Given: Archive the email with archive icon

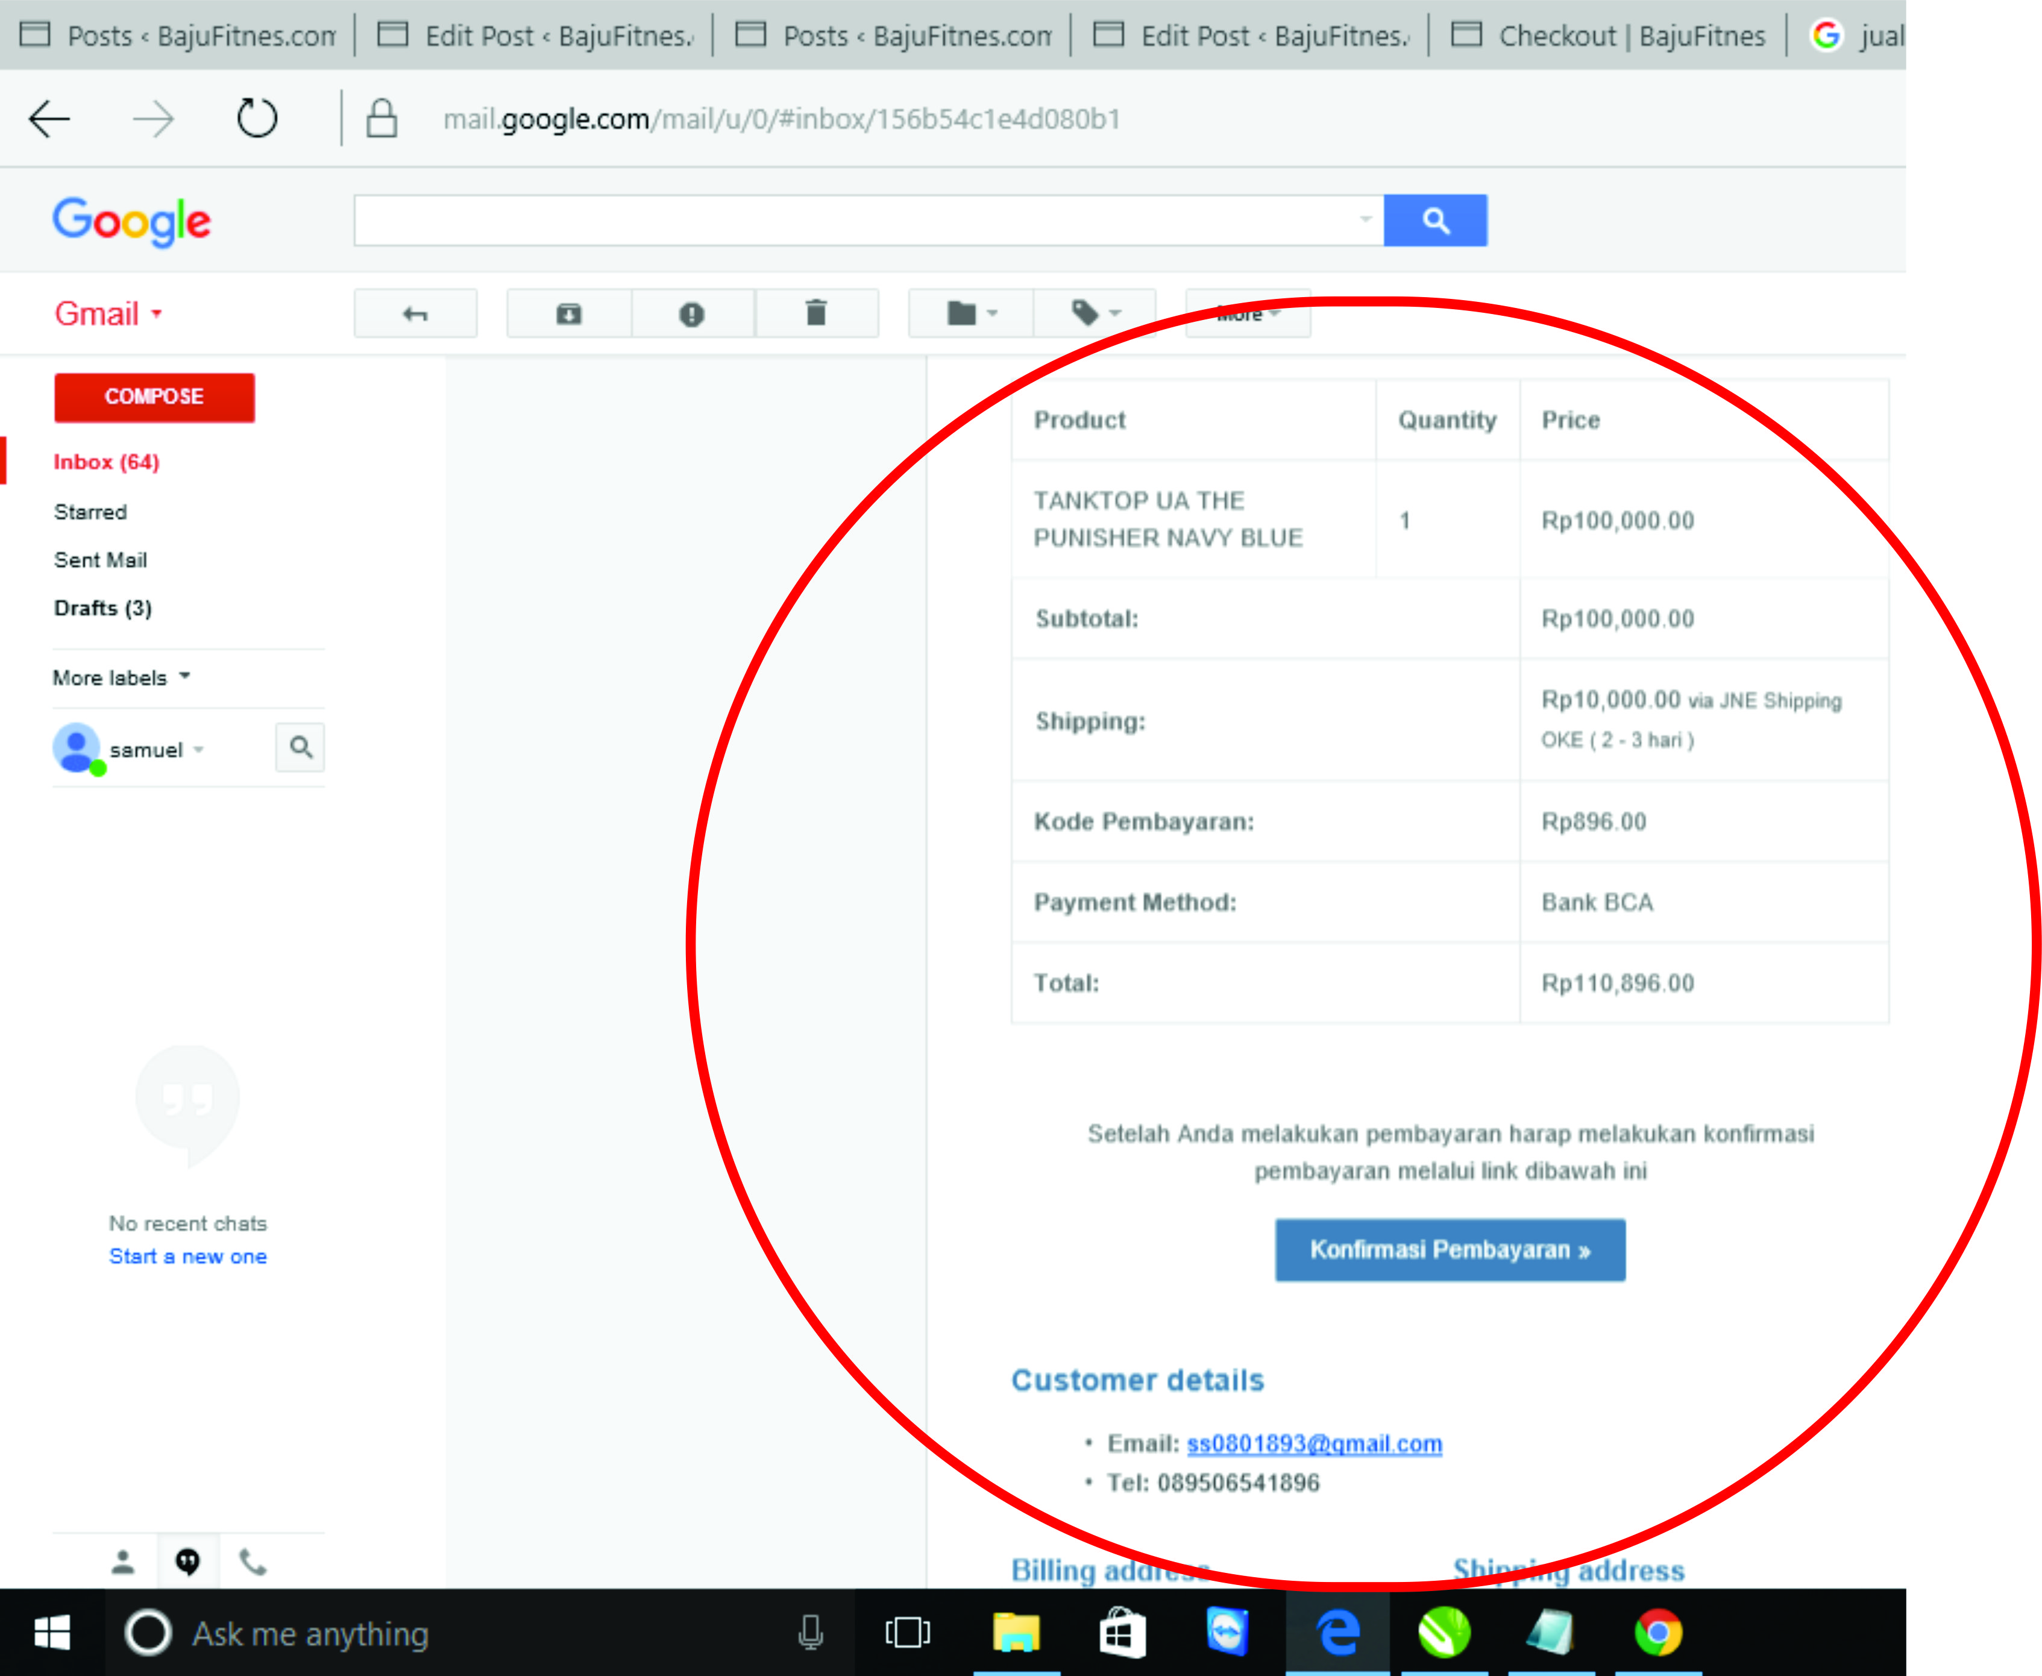Looking at the screenshot, I should (569, 314).
